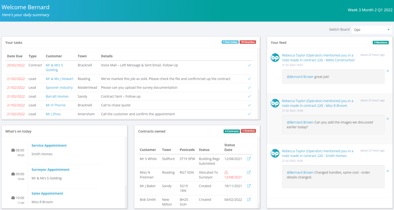The width and height of the screenshot is (394, 210).
Task: Open the Bob Smith contract link icon
Action: pos(249,199)
